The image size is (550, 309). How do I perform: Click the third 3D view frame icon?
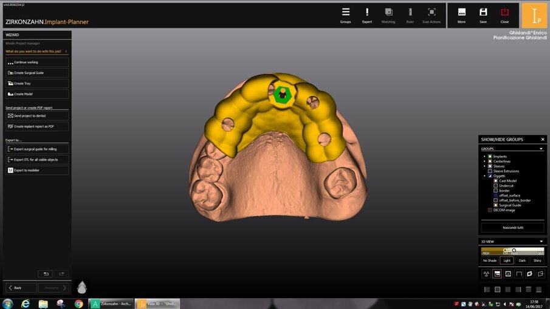tap(508, 274)
